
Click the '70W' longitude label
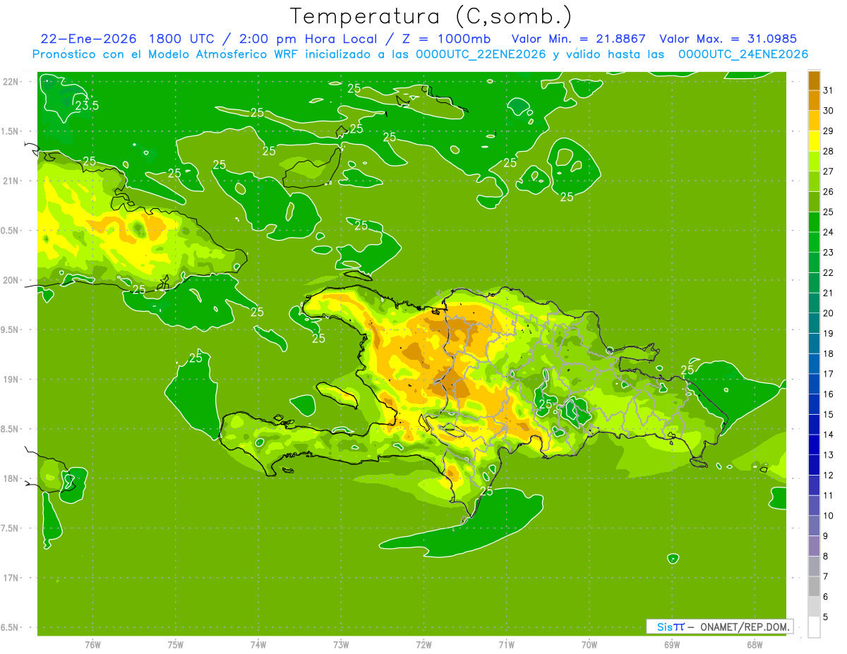click(589, 645)
